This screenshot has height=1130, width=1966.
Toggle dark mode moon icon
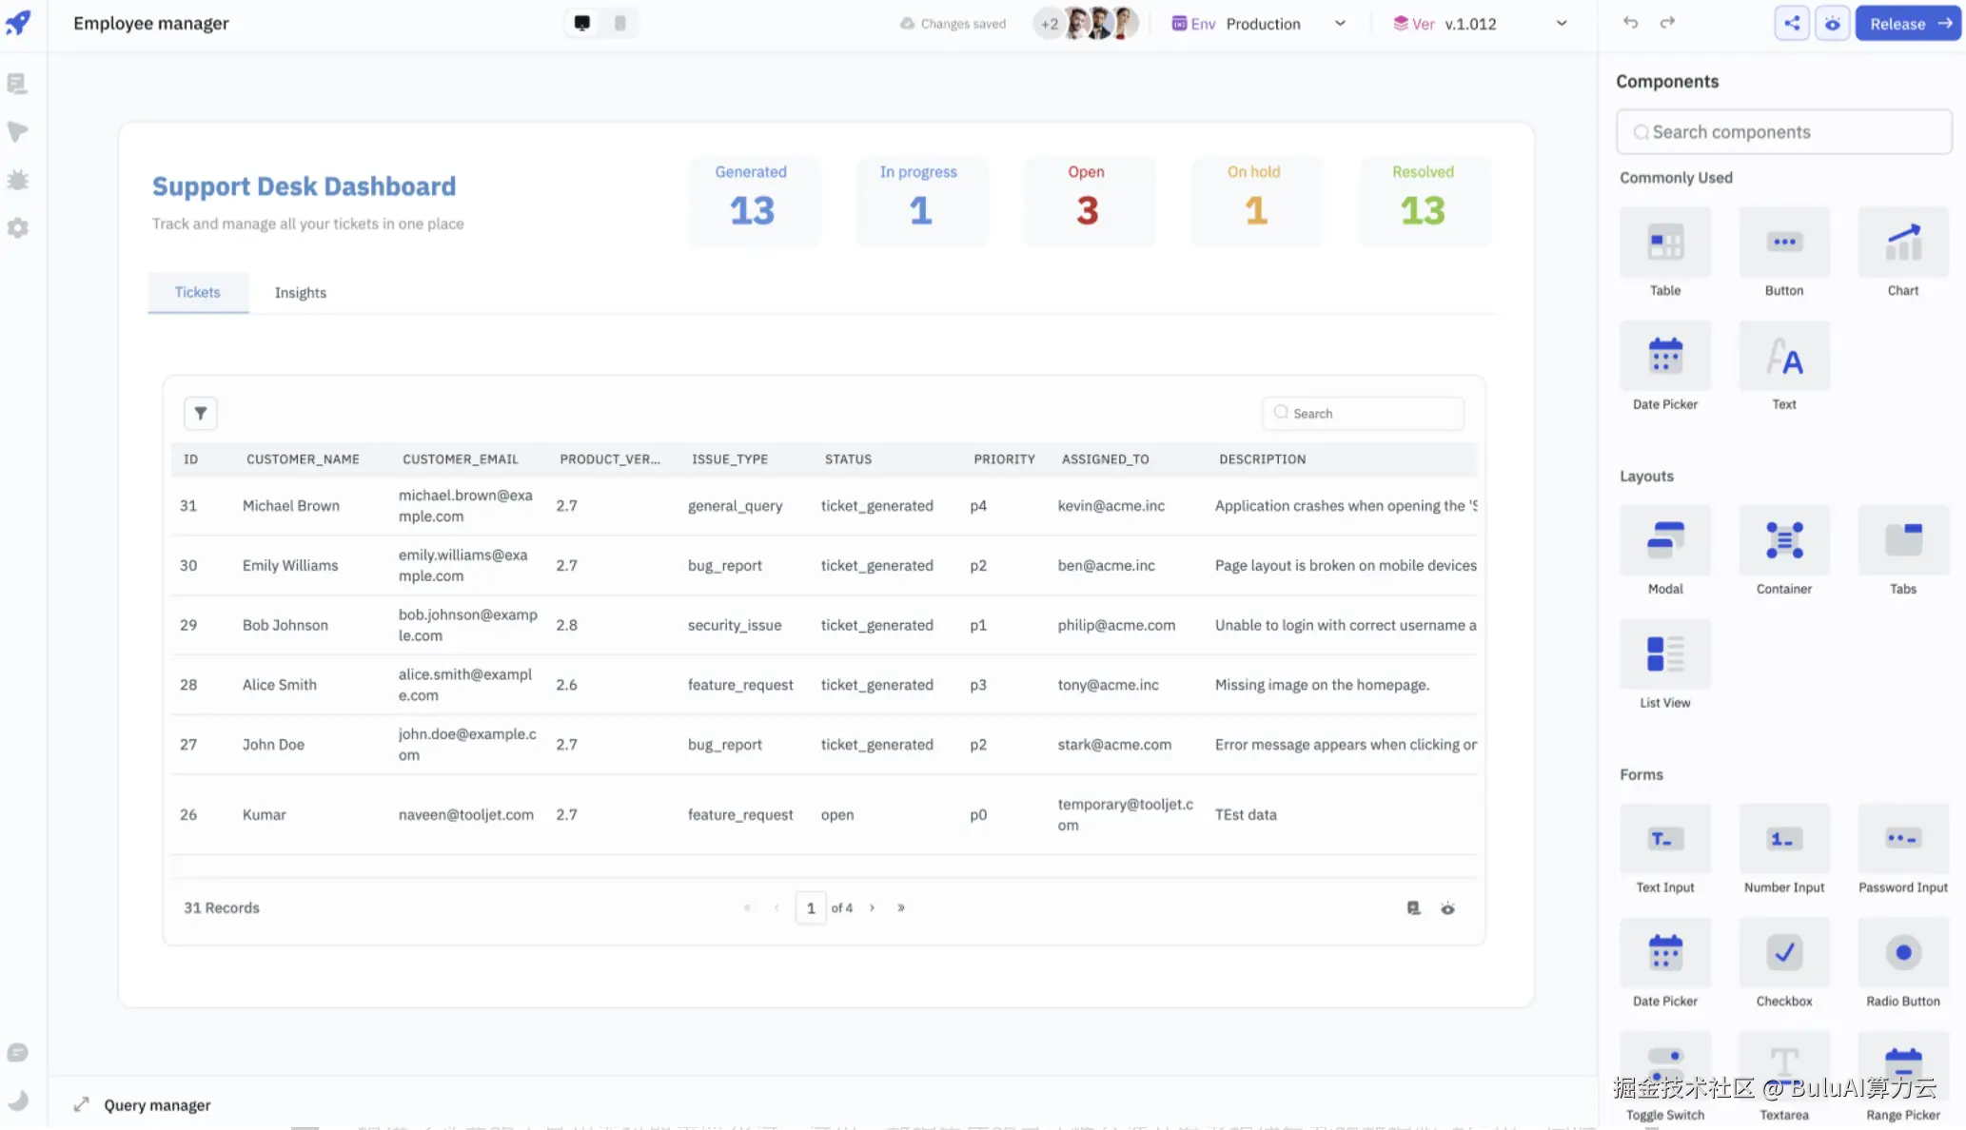[18, 1101]
